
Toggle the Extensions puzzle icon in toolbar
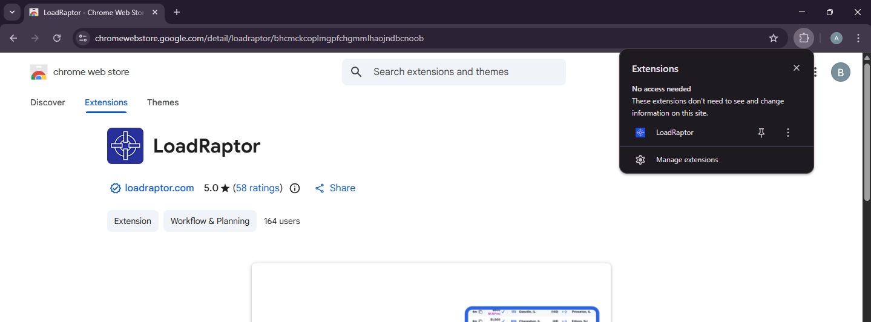pos(804,38)
